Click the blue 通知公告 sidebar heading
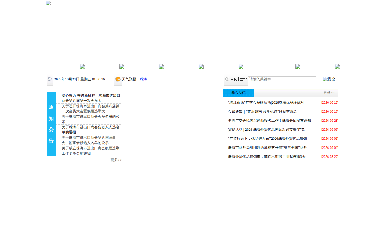 (x=51, y=124)
